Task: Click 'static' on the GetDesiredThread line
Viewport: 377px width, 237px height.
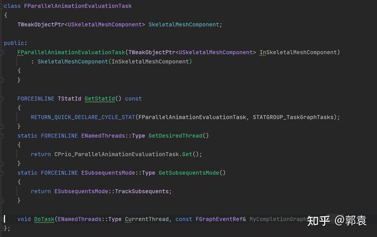Action: pos(27,136)
